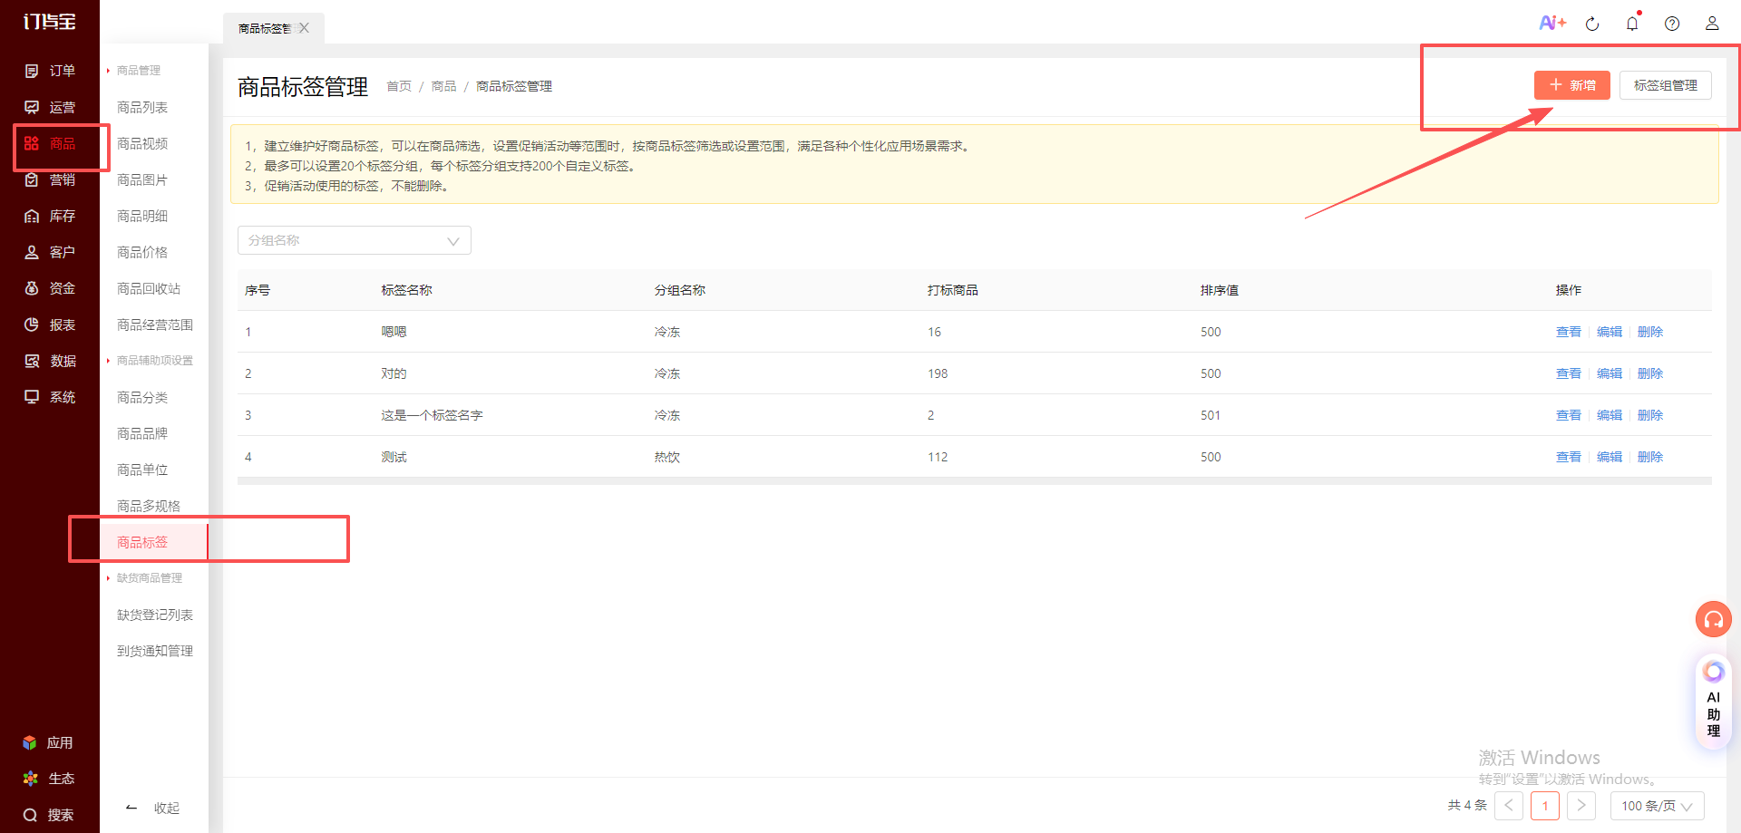Click 删除 for the 测试 tag row
Viewport: 1741px width, 833px height.
click(x=1650, y=457)
